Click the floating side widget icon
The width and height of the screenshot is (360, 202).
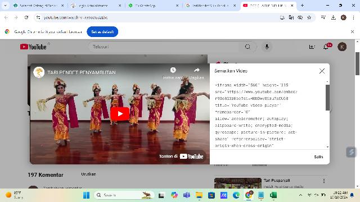[351, 152]
